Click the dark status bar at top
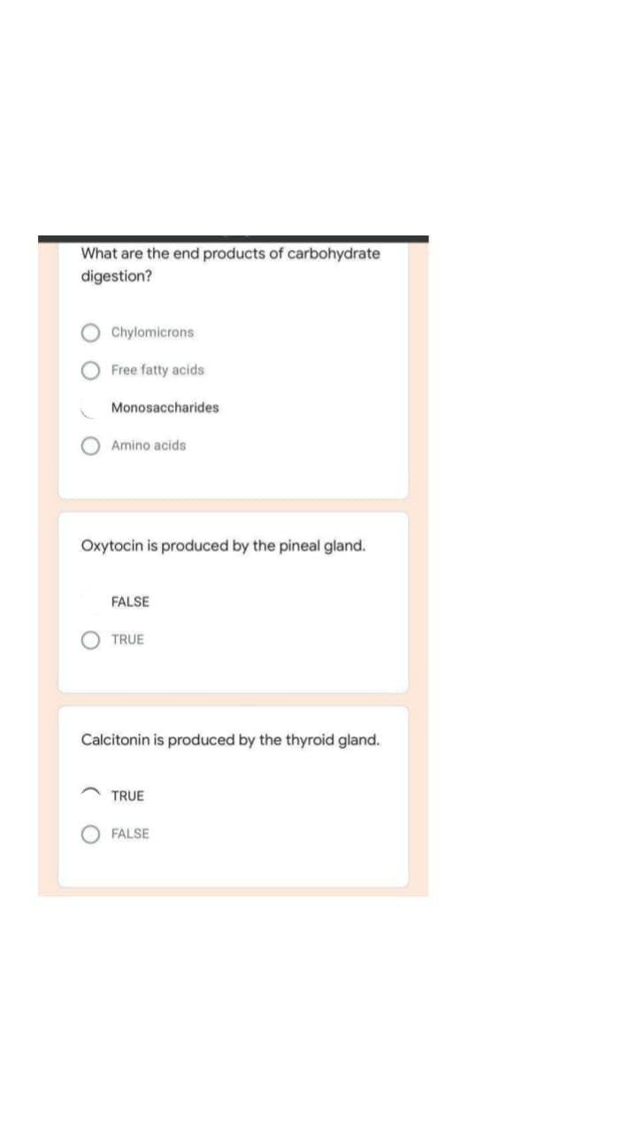Viewport: 637px width, 1133px height. pos(232,237)
